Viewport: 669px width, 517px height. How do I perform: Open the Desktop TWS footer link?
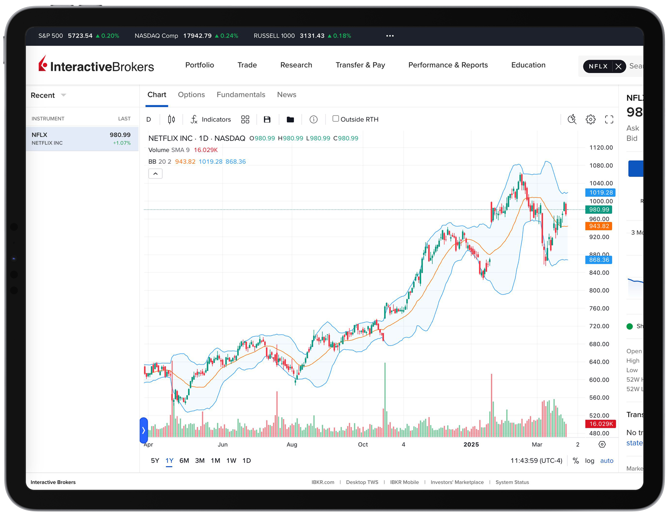click(x=362, y=482)
